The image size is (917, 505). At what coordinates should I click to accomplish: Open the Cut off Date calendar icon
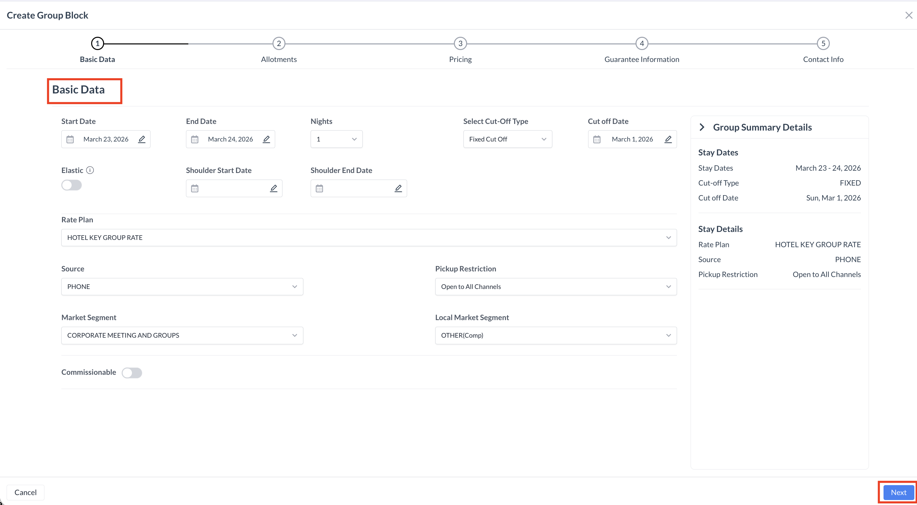(x=597, y=139)
